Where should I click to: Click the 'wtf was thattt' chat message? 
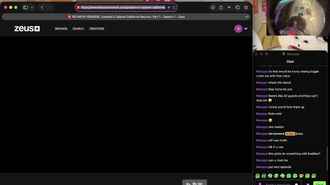278,140
